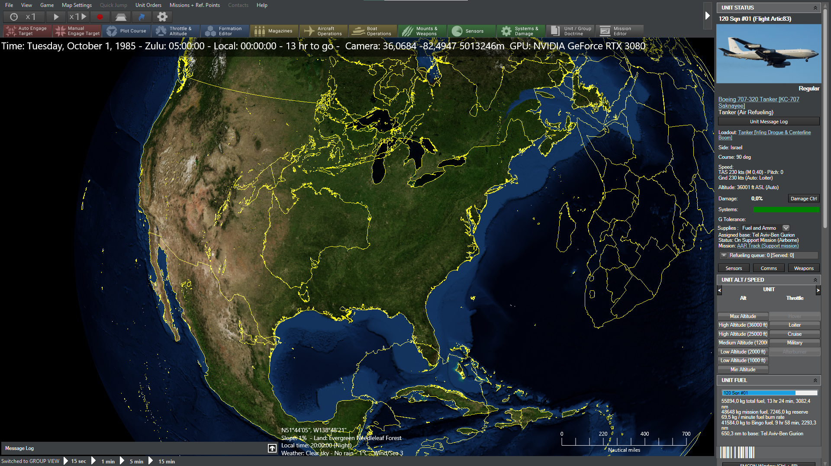Click the Weapons button
Screen dimensions: 831x466
804,268
